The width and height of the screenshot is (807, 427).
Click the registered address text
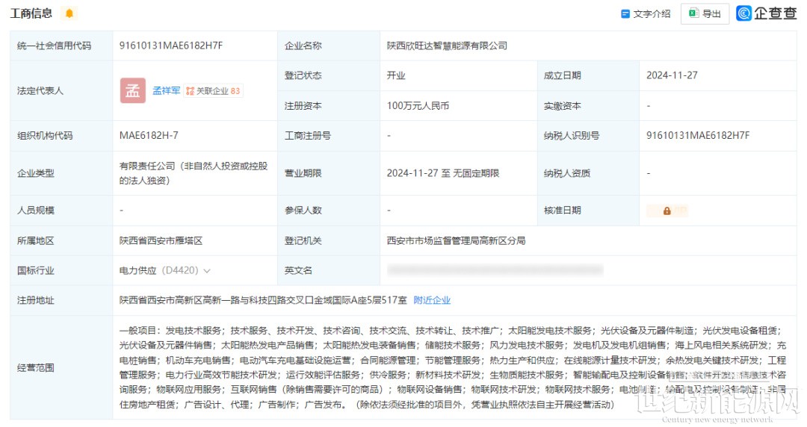(263, 300)
